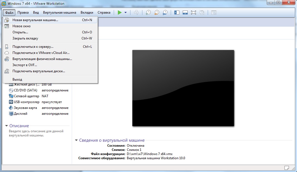Choose Новая виртуальная машина... menu entry
Viewport: 297px width, 172px height.
[50, 20]
